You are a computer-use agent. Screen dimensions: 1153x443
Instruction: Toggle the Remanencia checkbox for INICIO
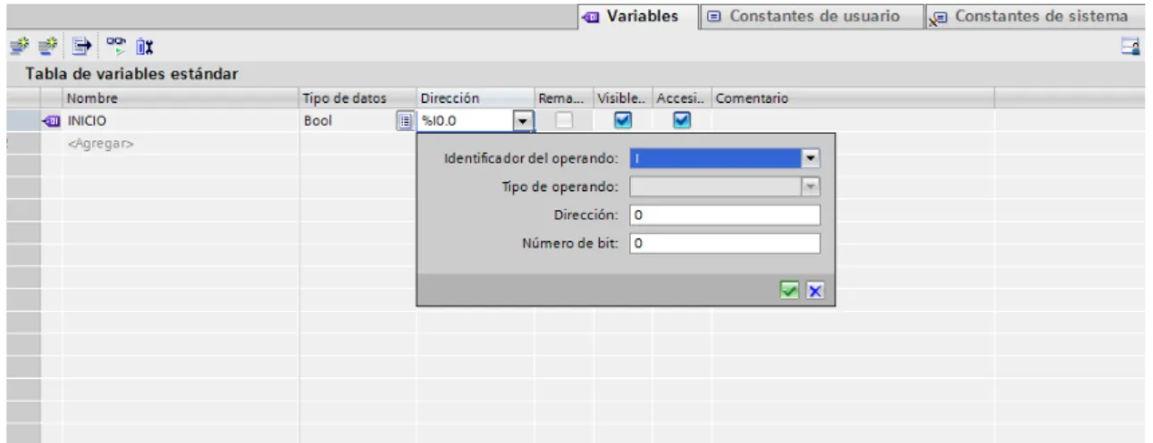coord(562,120)
